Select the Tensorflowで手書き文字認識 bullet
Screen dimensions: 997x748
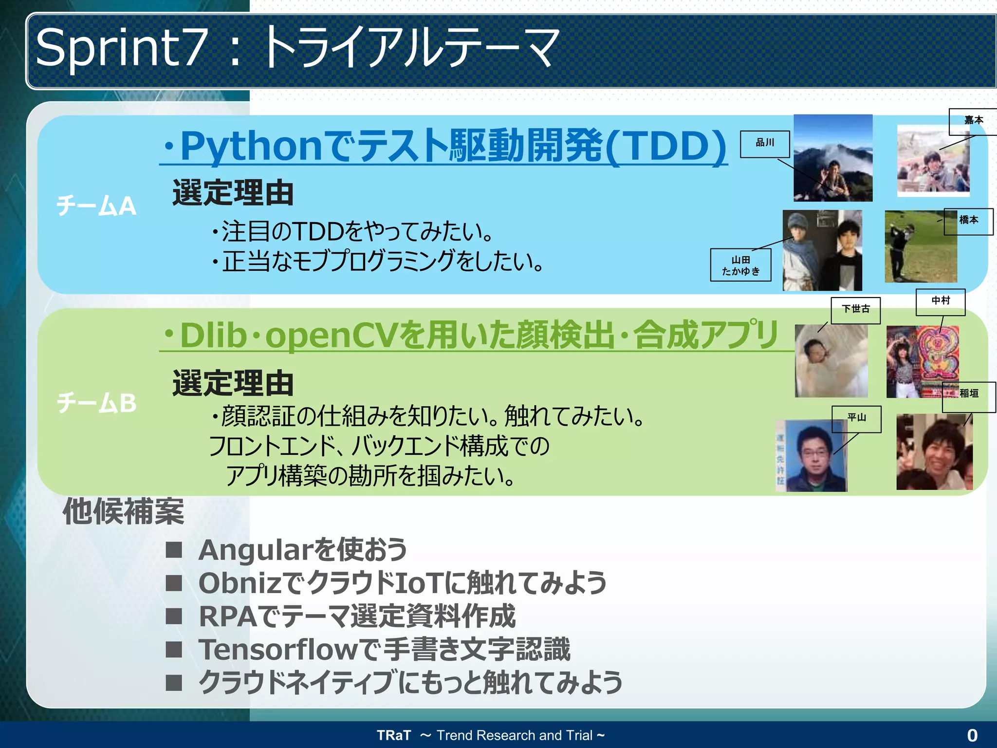pos(384,649)
